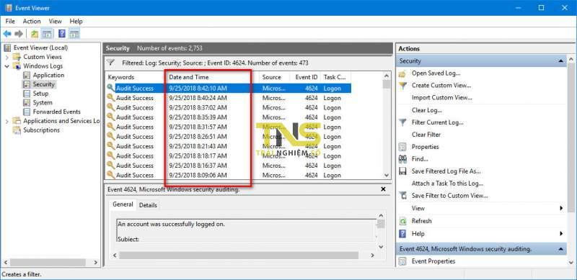577x280 pixels.
Task: Sort by Task Category column header
Action: [335, 77]
